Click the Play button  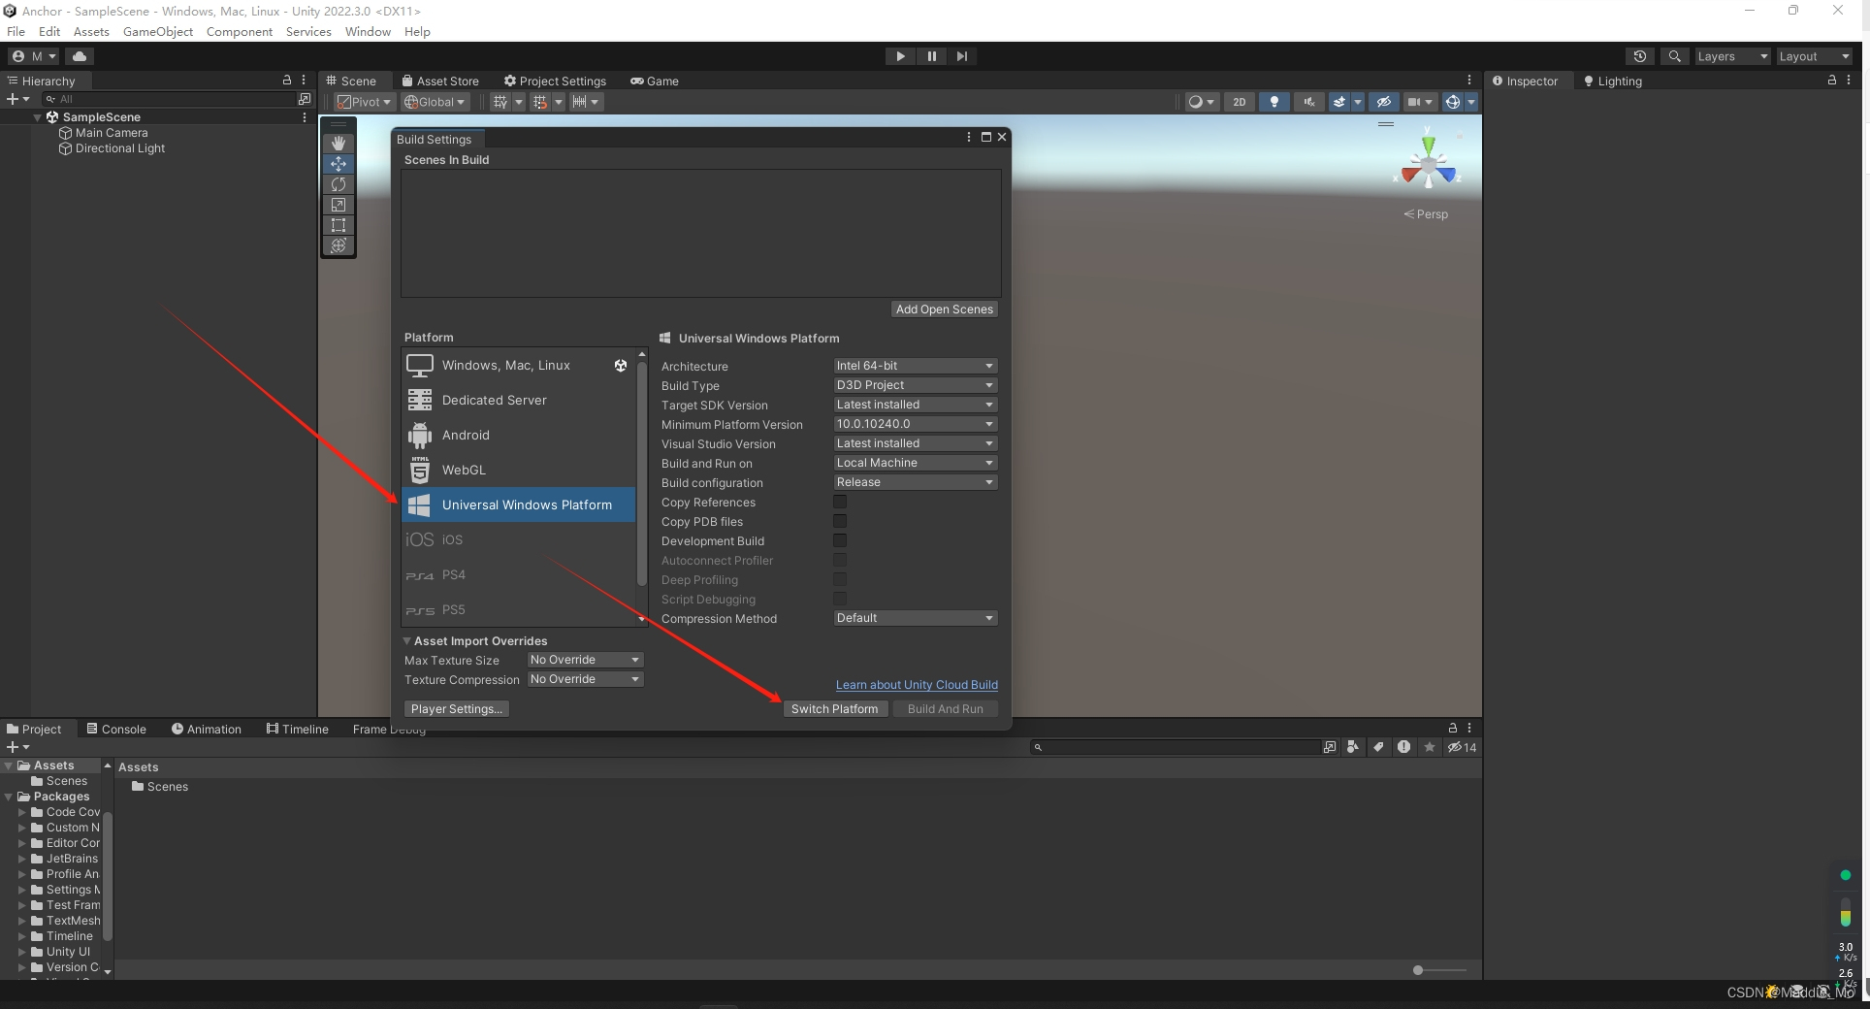coord(900,56)
